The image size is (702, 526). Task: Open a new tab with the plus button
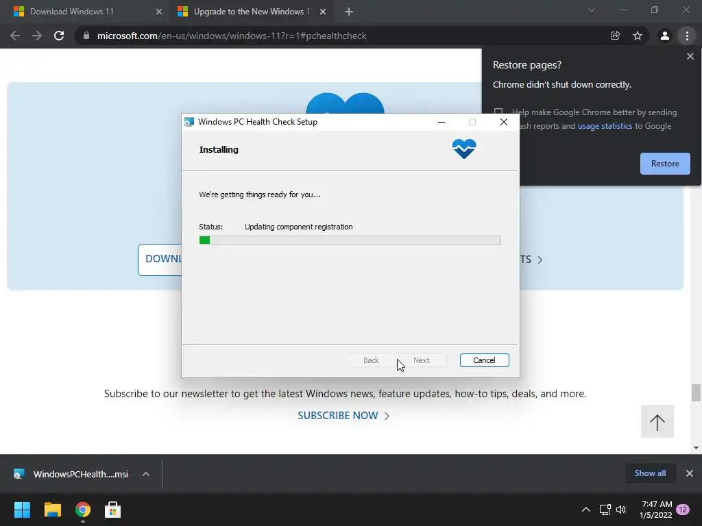click(349, 12)
